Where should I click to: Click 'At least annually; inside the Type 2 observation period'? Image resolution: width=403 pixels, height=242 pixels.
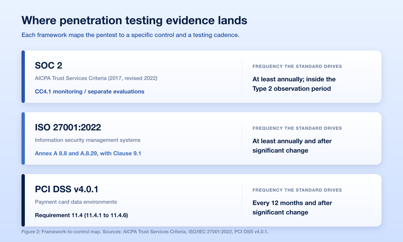tap(294, 84)
